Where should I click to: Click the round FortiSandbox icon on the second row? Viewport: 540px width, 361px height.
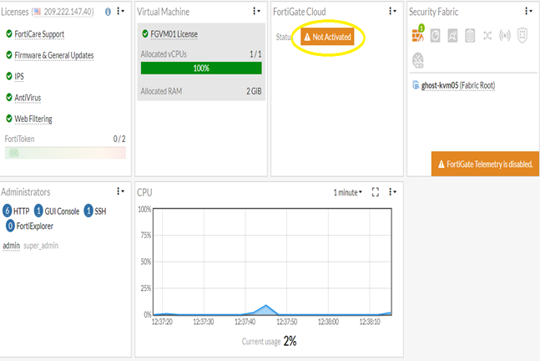point(418,60)
